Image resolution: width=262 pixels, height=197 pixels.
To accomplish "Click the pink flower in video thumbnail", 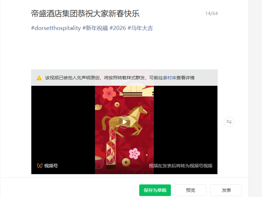I will pyautogui.click(x=134, y=153).
